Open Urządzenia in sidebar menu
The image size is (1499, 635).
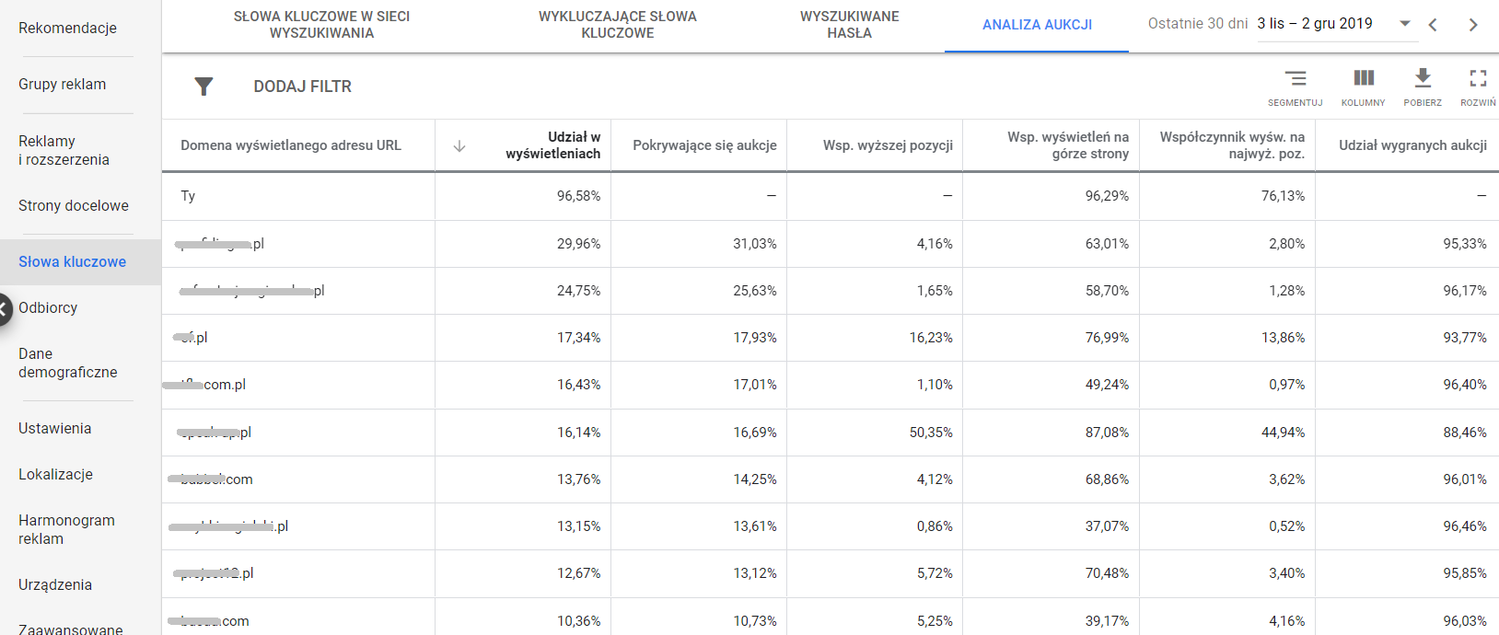55,584
